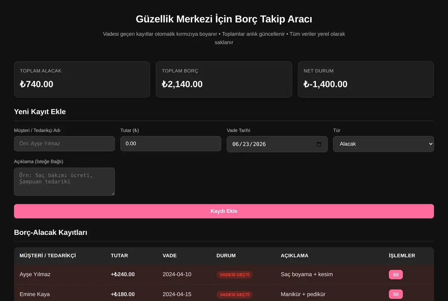Click the +₺240.00 amount cell
The height and width of the screenshot is (301, 448).
123,274
